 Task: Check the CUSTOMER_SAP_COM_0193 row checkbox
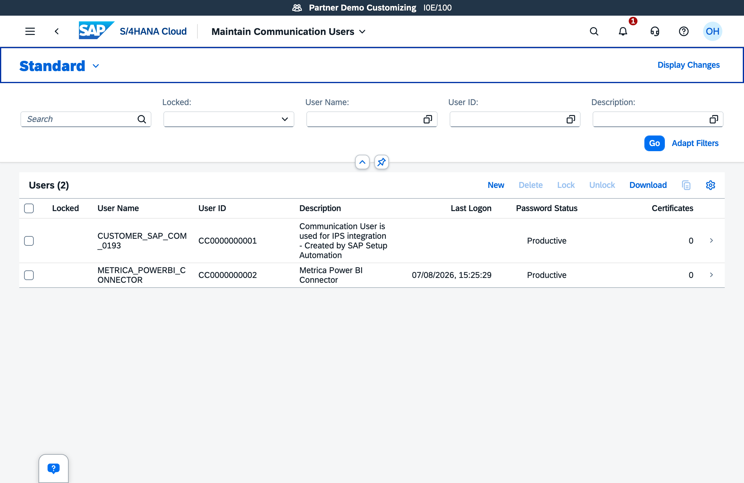29,241
